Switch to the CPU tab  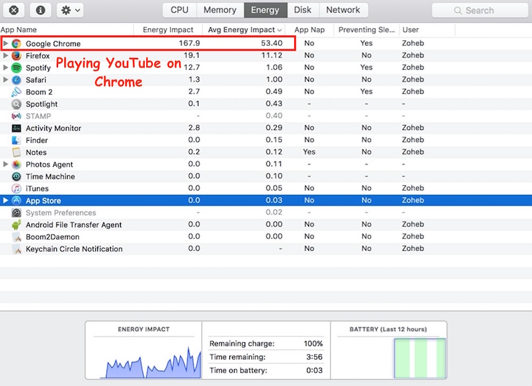pos(179,10)
